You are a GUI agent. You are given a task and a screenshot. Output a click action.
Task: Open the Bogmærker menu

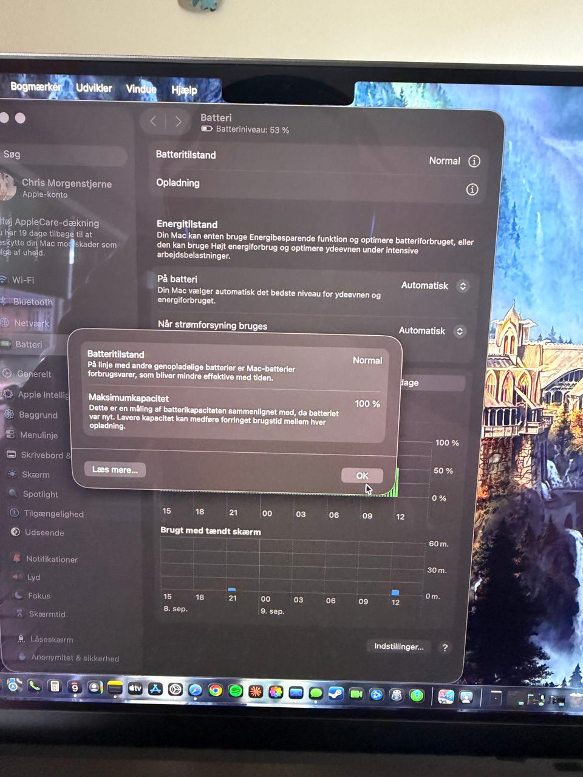click(x=36, y=87)
